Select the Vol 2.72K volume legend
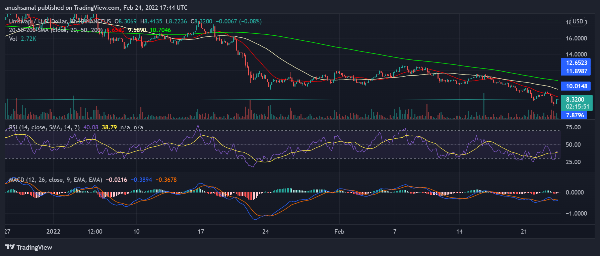Viewport: 600px width, 256px height. [x=22, y=39]
